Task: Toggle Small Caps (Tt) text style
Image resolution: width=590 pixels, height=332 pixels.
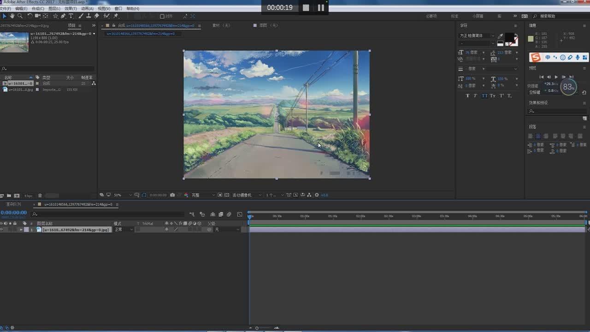Action: [x=492, y=96]
